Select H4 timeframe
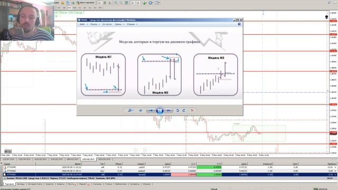 pos(84,8)
